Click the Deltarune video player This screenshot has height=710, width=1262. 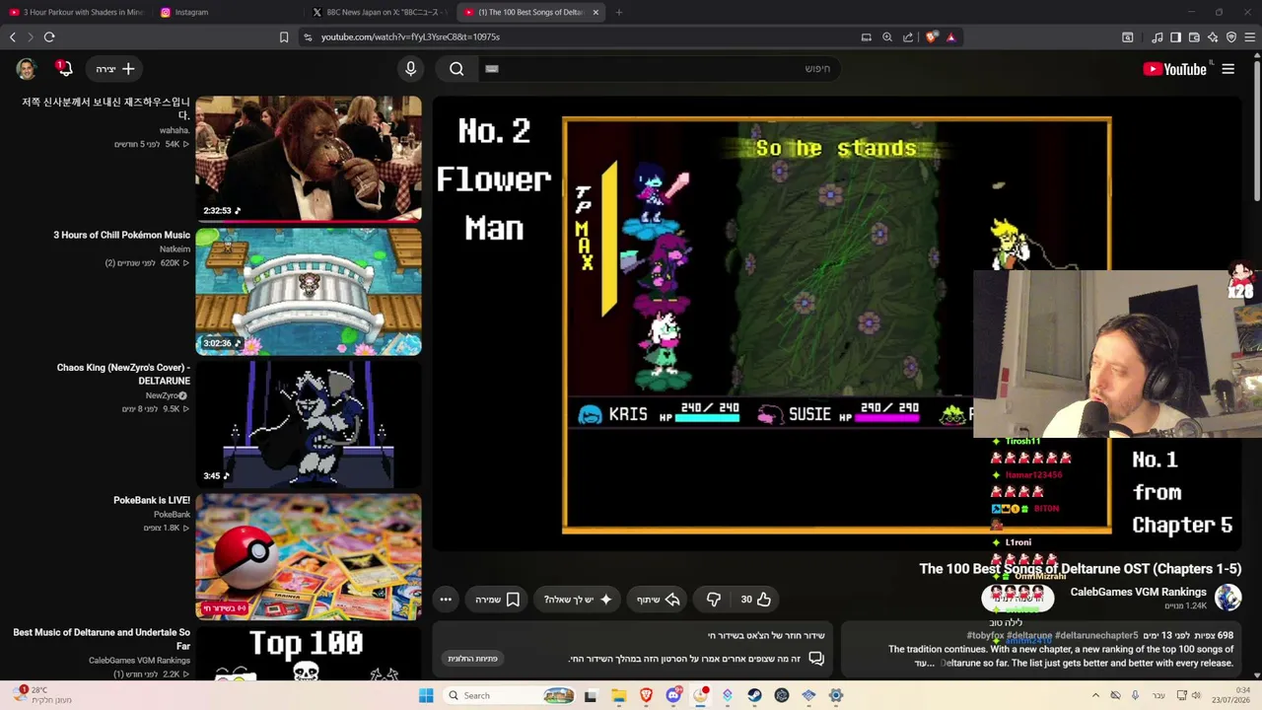[837, 325]
